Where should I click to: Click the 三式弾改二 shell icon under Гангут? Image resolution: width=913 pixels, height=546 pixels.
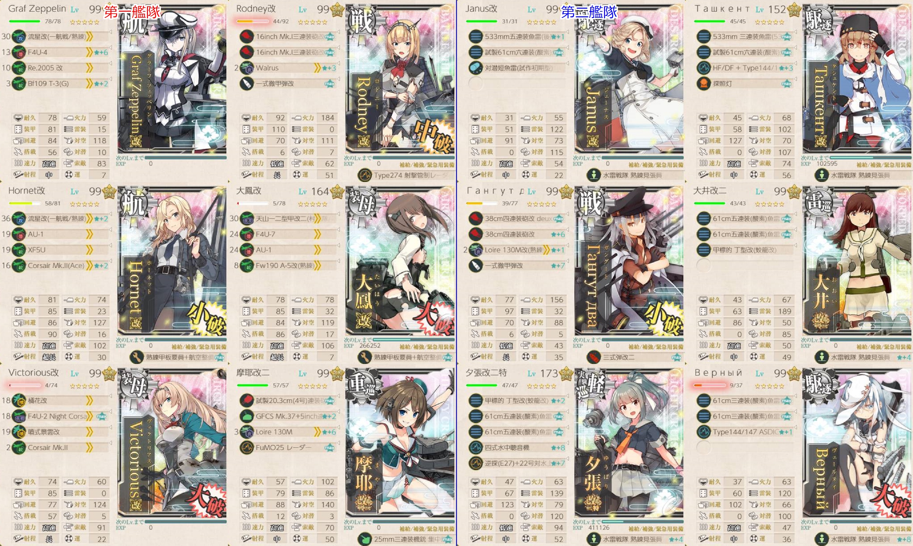pyautogui.click(x=593, y=357)
